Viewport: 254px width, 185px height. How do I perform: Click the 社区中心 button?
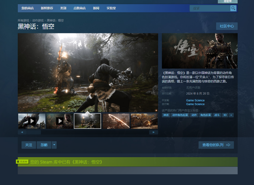pyautogui.click(x=227, y=26)
